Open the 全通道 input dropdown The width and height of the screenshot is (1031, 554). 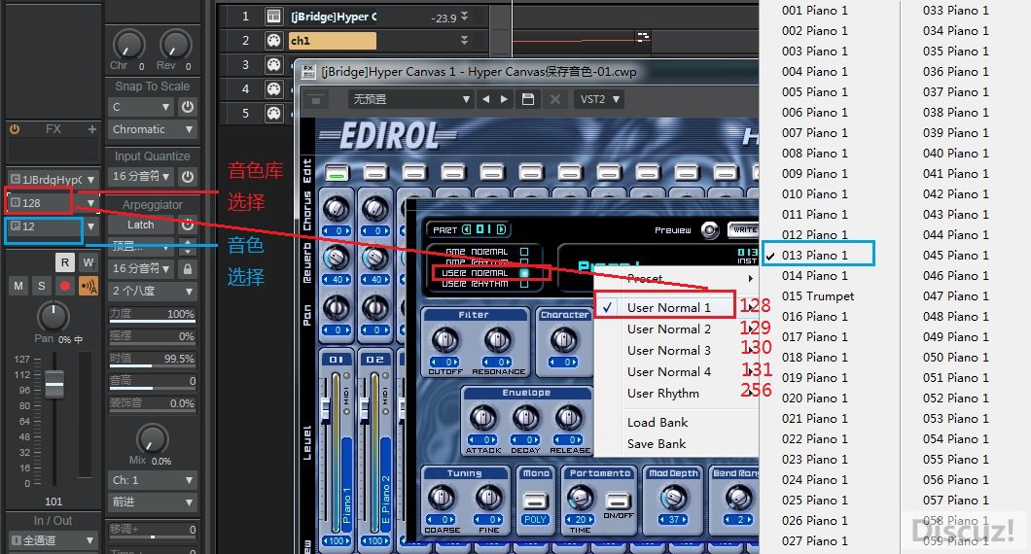click(x=53, y=540)
